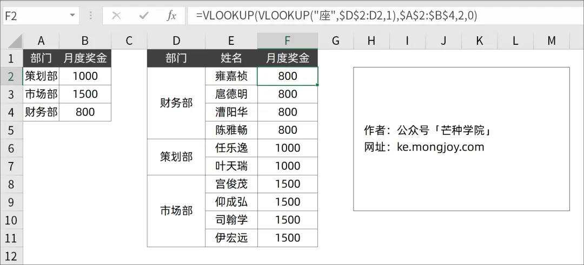Click inside the Name Box showing F2

coord(32,16)
